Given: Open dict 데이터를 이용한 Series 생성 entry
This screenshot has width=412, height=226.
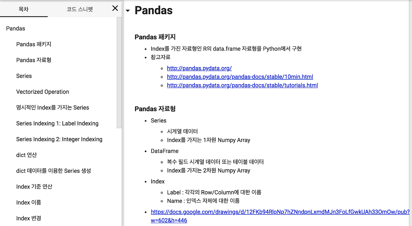Looking at the screenshot, I should 53,171.
